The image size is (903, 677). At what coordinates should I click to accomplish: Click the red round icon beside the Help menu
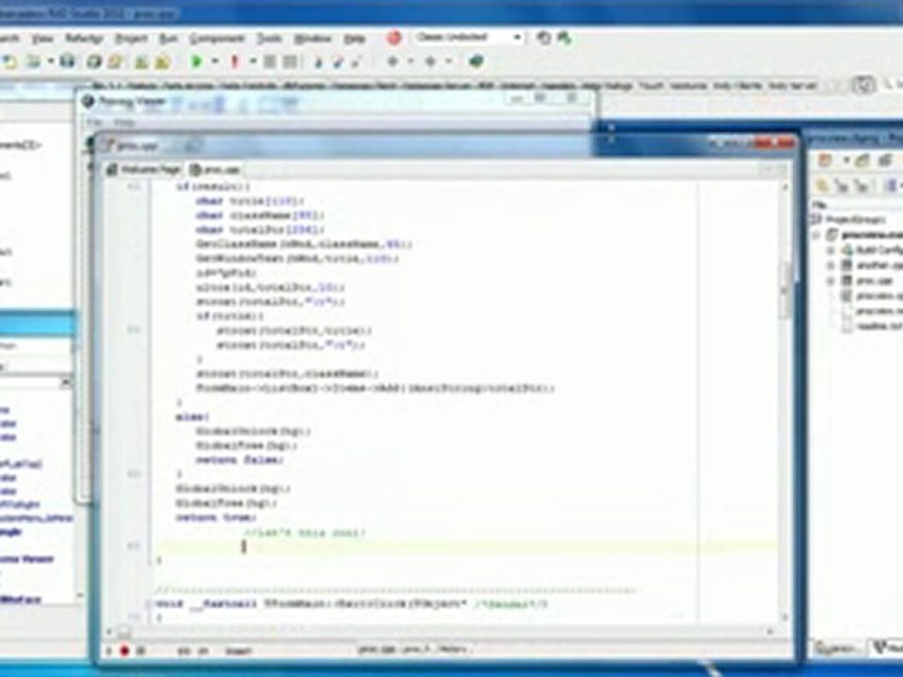coord(394,38)
